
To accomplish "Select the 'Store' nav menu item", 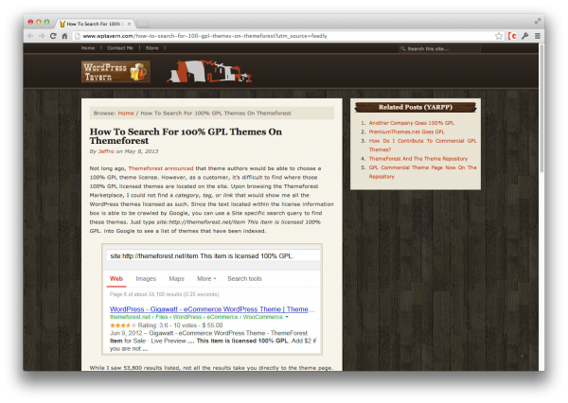I will [151, 47].
